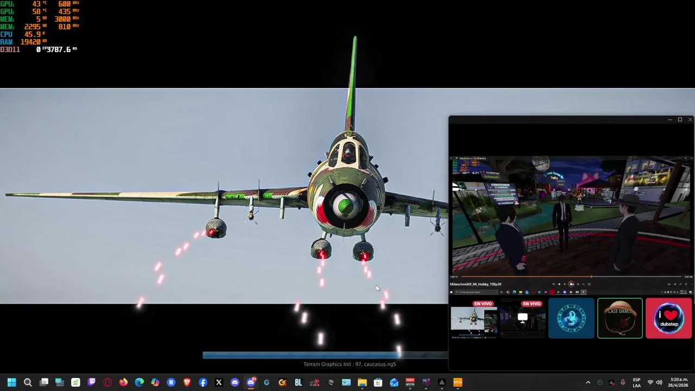Minimize the floating stream window
695x391 pixels.
pyautogui.click(x=669, y=119)
